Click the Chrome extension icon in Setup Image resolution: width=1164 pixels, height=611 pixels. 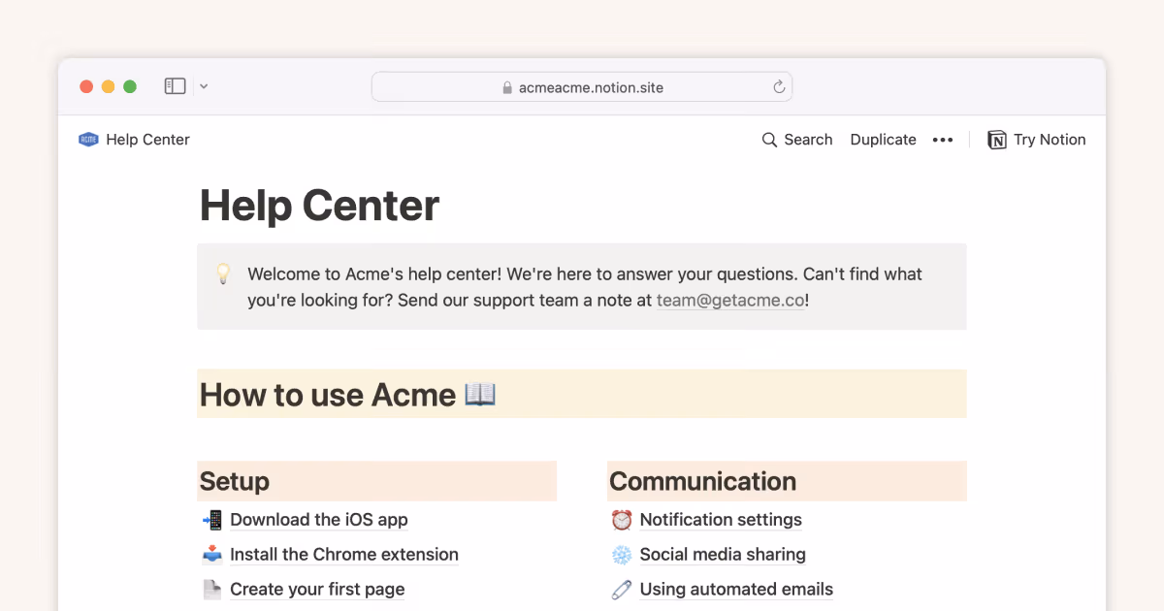click(212, 554)
